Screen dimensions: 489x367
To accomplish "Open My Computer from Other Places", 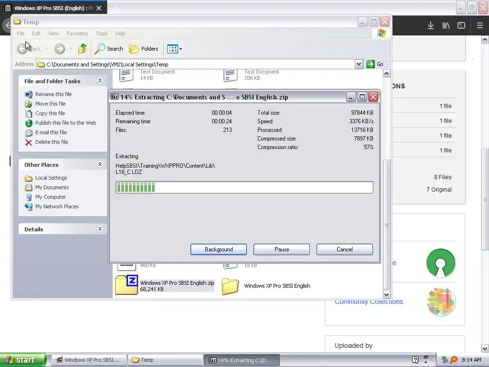I will [x=51, y=197].
